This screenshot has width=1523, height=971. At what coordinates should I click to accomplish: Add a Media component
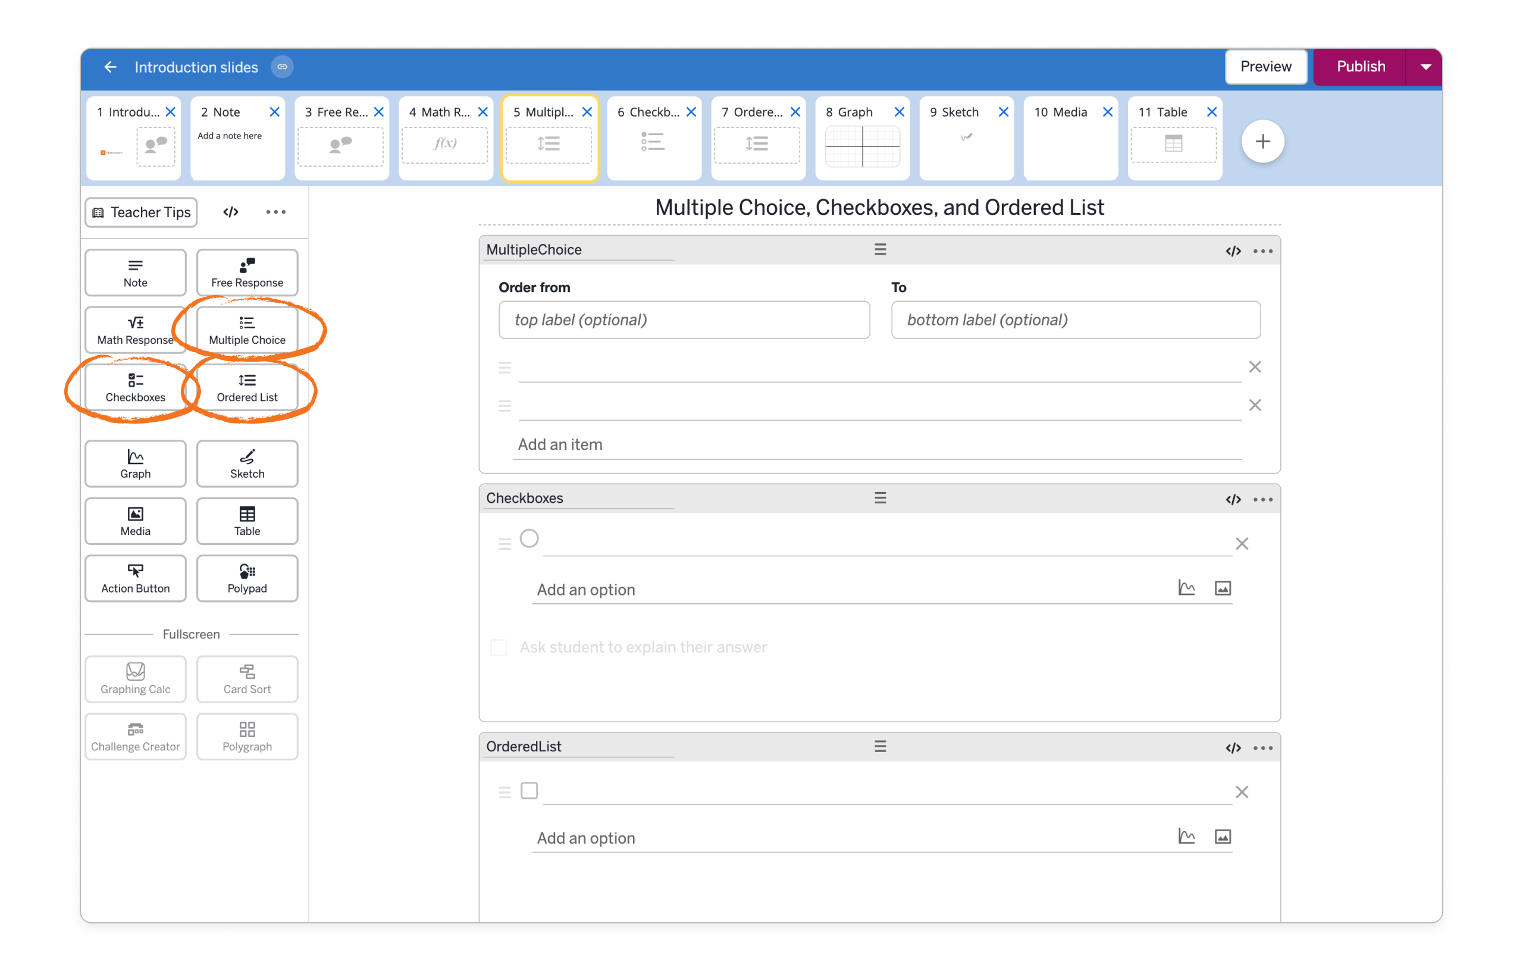point(136,521)
